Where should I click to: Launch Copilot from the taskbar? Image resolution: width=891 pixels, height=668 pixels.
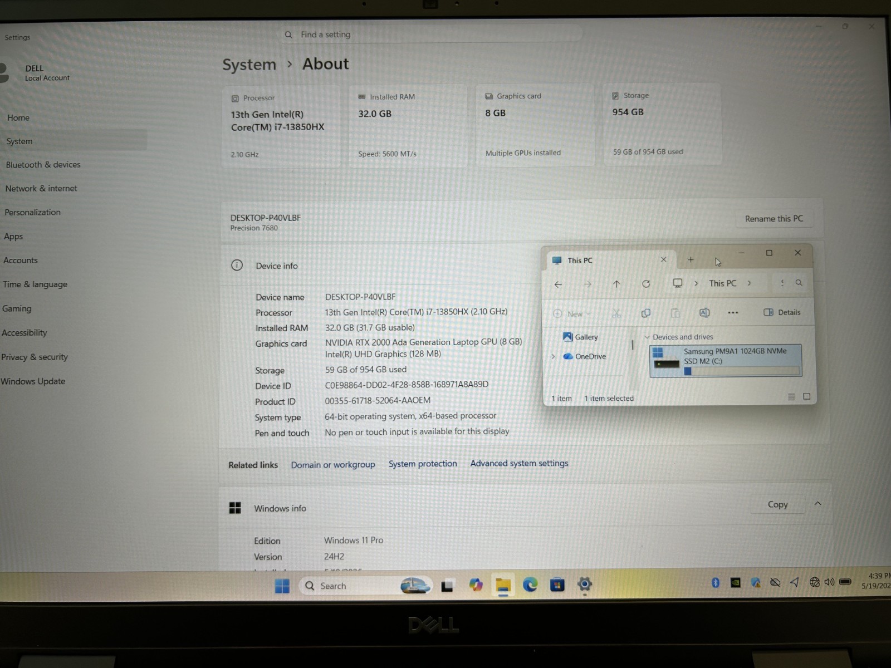[x=476, y=585]
